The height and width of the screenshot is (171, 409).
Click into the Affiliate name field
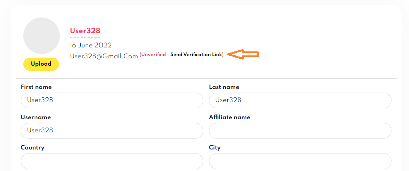click(x=300, y=131)
